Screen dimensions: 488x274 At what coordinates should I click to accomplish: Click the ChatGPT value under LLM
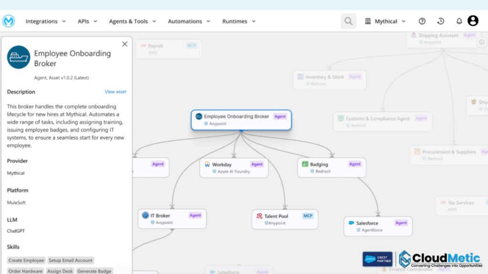(16, 231)
